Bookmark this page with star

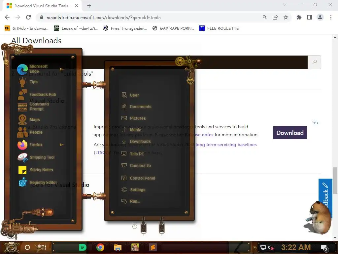click(286, 17)
